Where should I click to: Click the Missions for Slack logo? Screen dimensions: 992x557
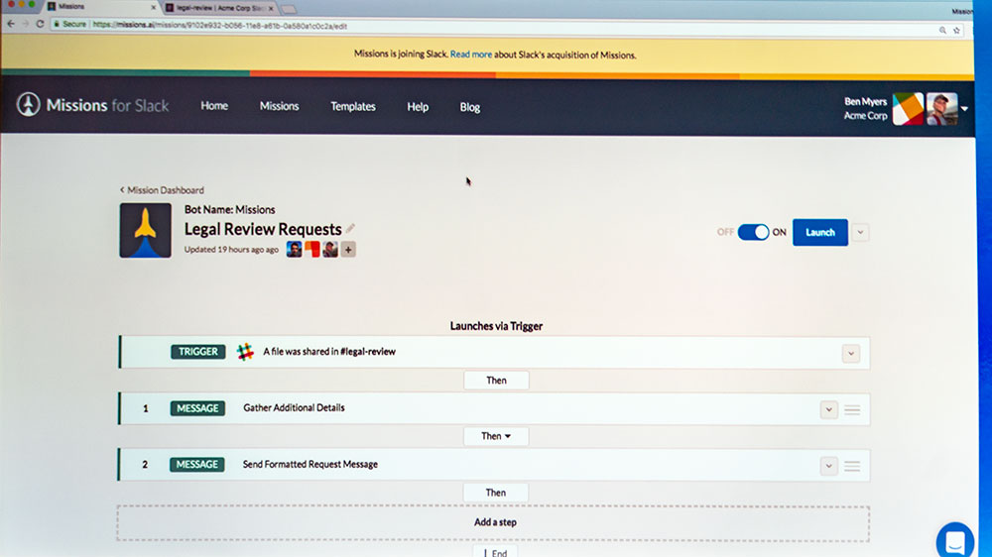coord(93,105)
